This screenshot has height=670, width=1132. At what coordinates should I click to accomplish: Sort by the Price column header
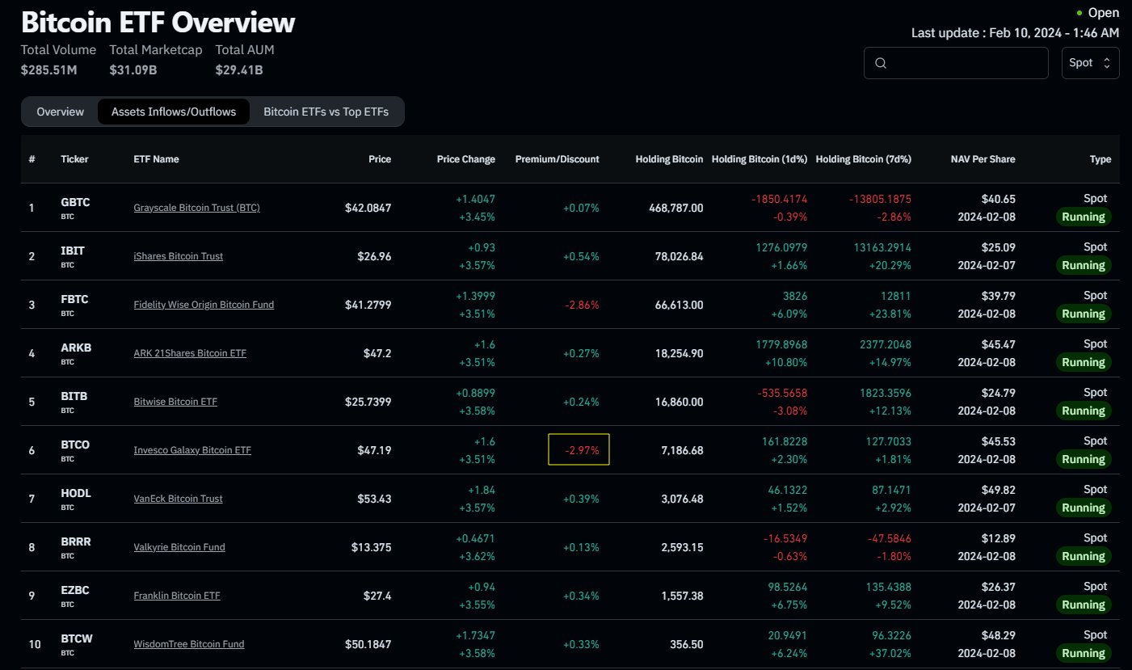click(380, 159)
